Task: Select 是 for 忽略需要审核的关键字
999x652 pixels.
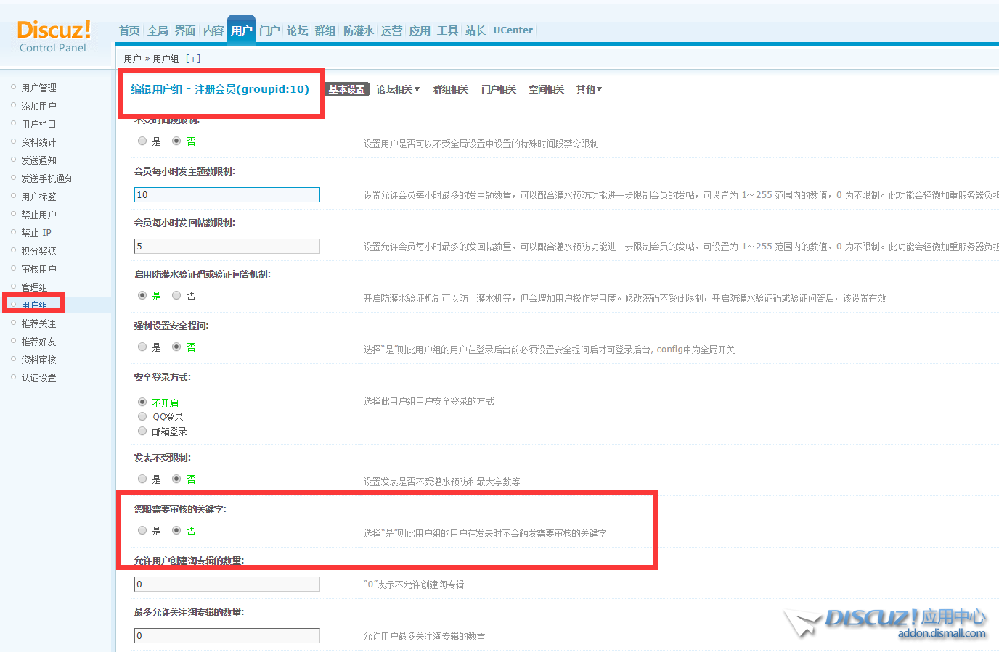Action: (142, 531)
